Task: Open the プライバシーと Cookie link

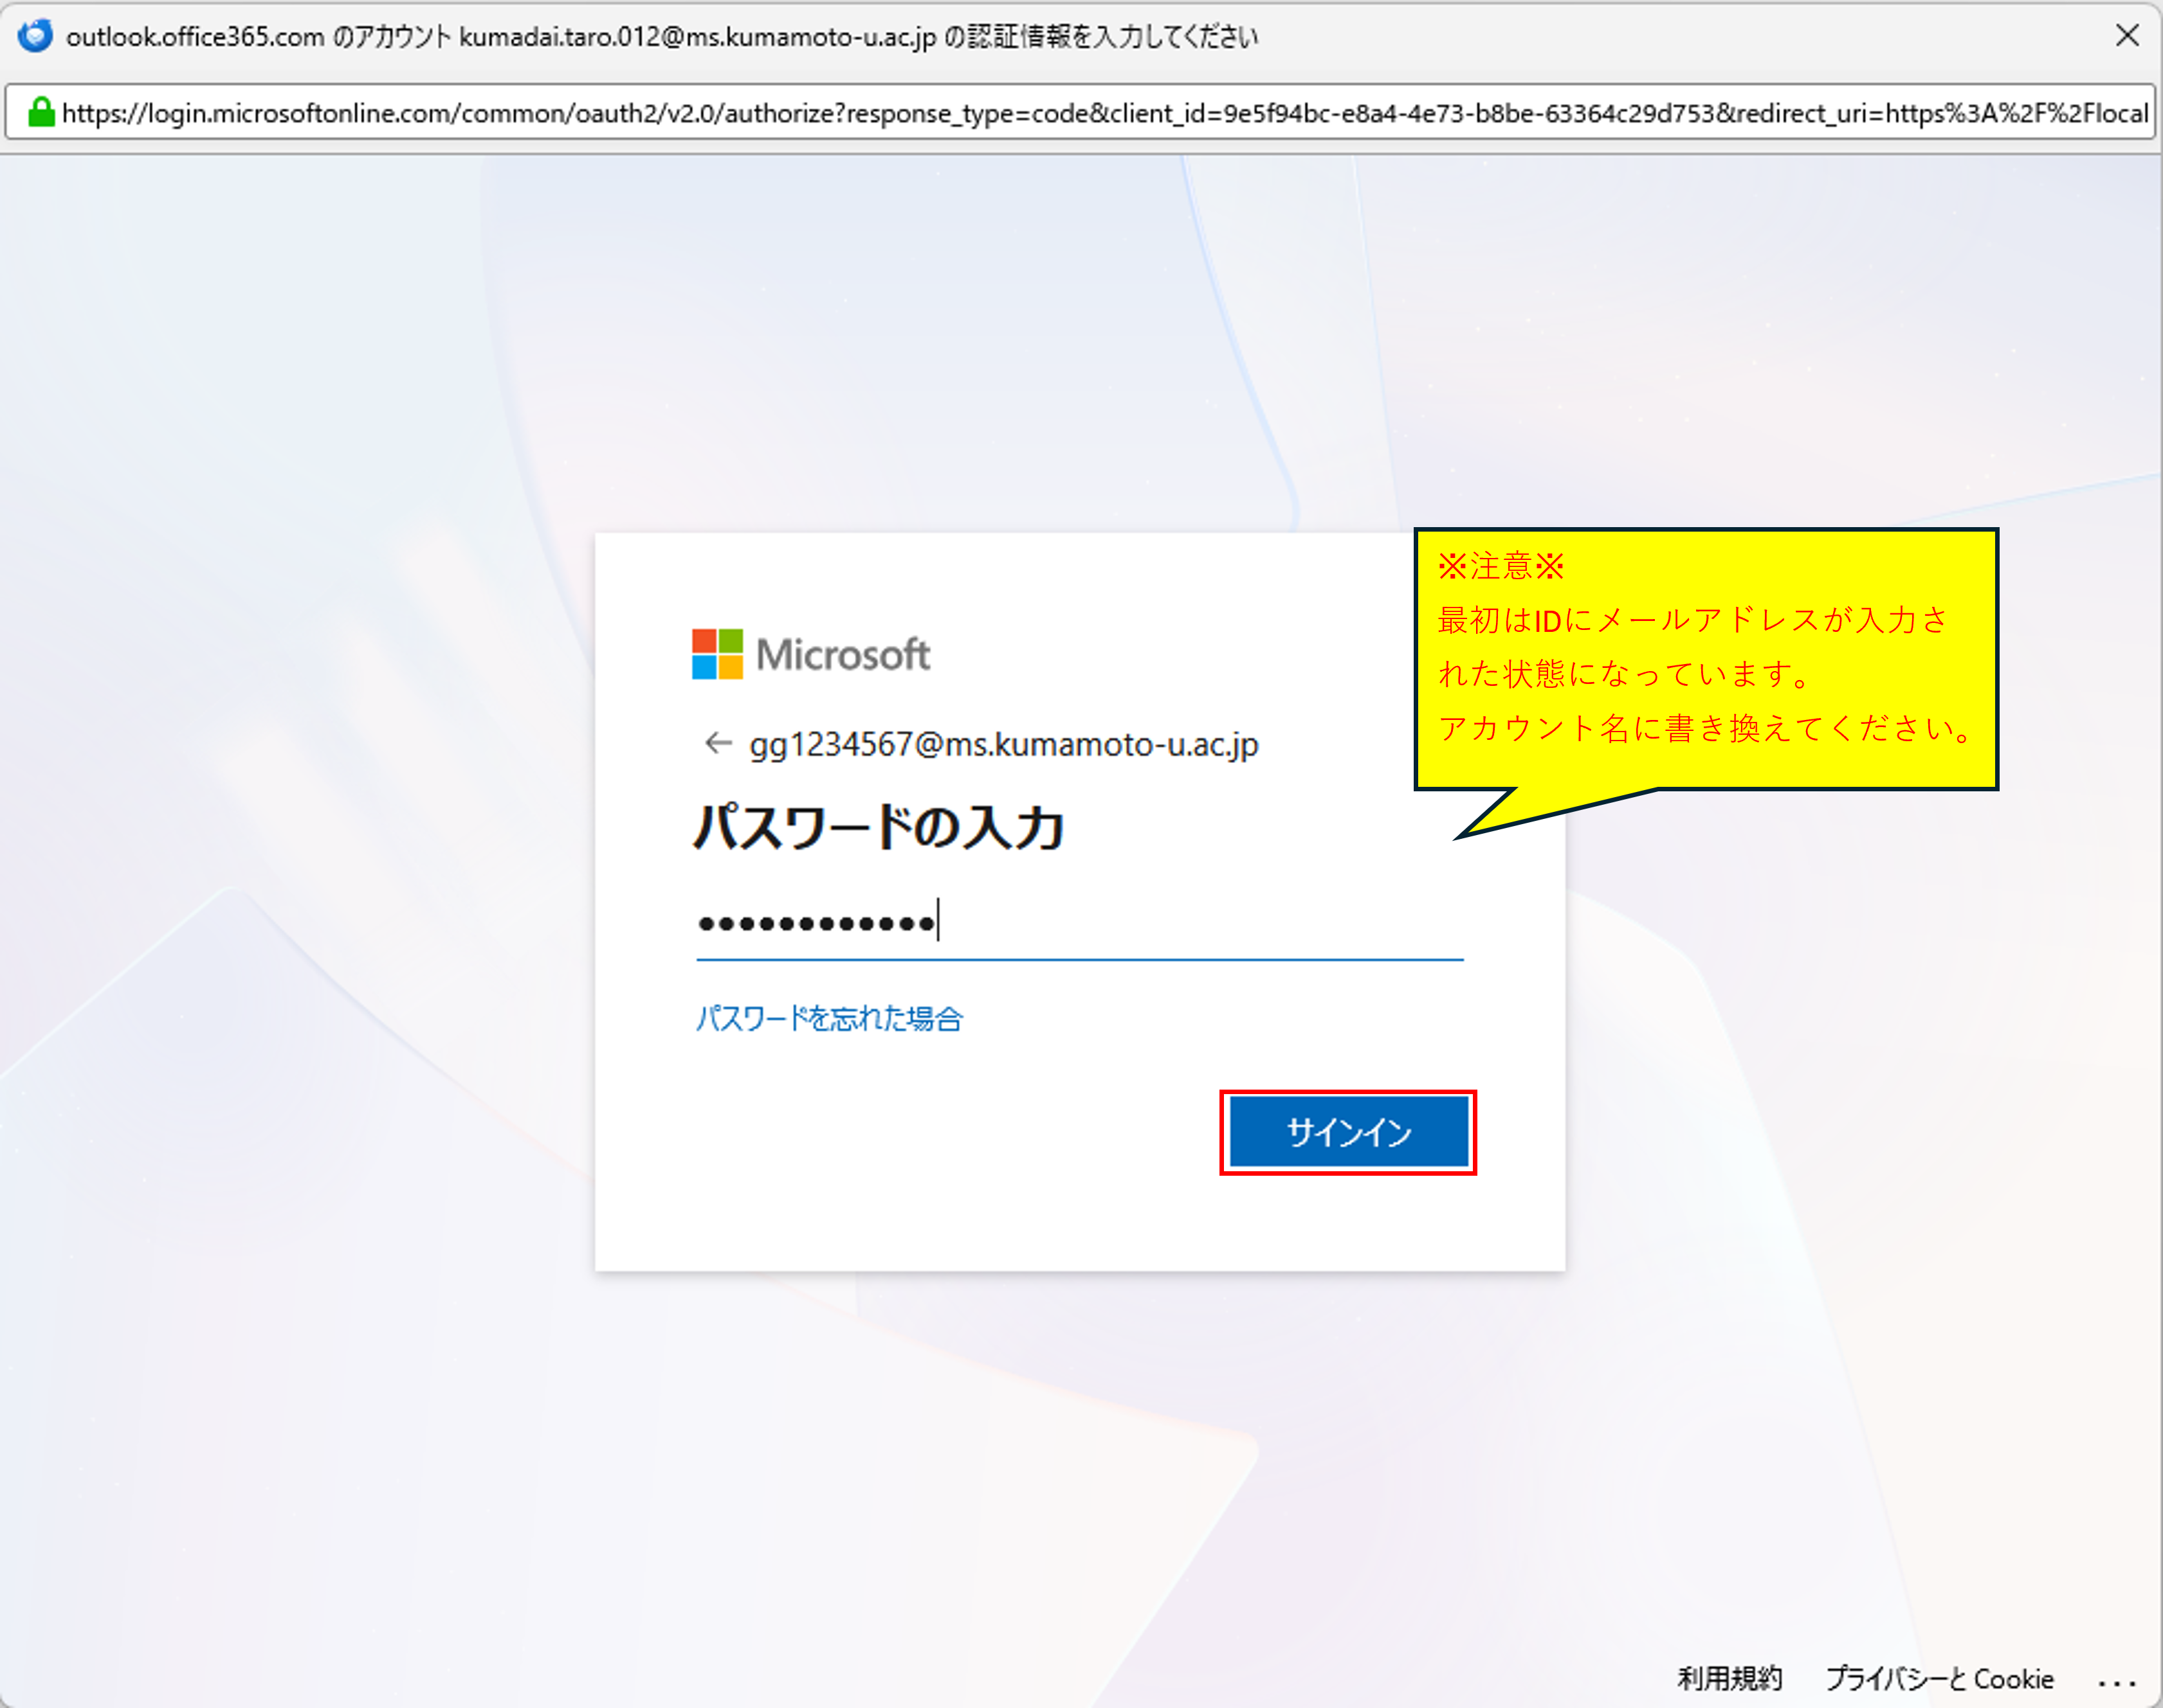Action: point(1939,1678)
